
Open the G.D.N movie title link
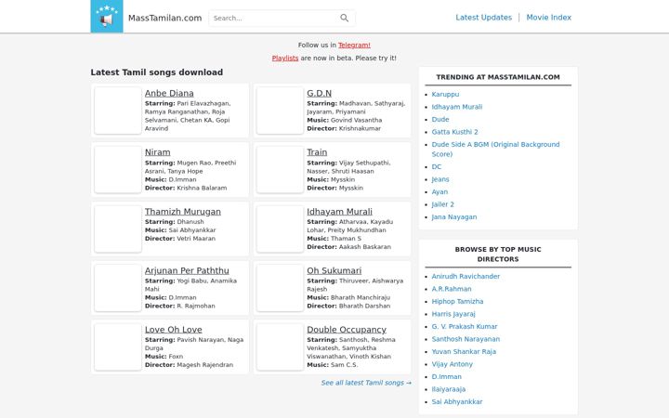[319, 93]
